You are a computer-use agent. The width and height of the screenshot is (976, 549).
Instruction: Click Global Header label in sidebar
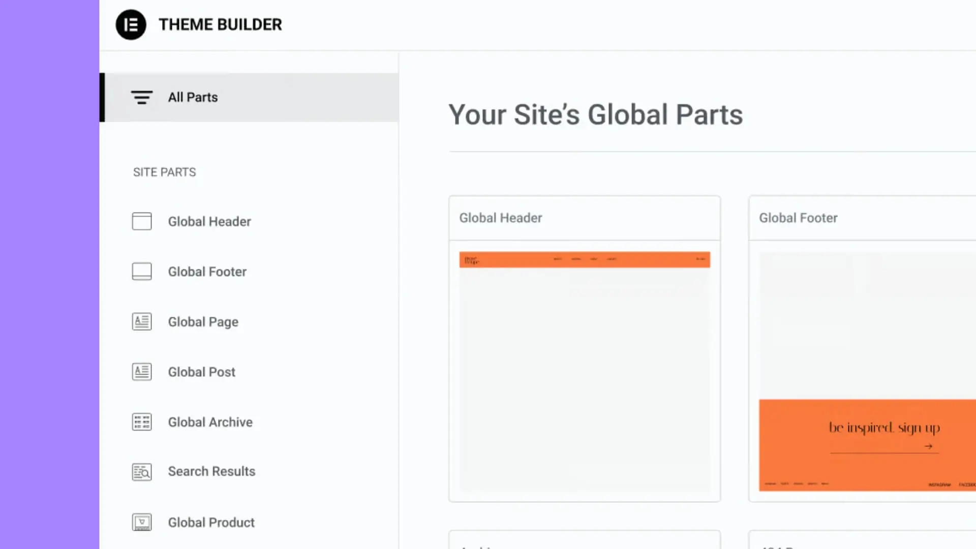pos(209,221)
